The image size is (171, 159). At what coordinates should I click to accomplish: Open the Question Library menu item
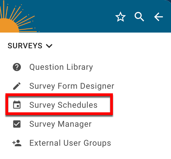61,67
